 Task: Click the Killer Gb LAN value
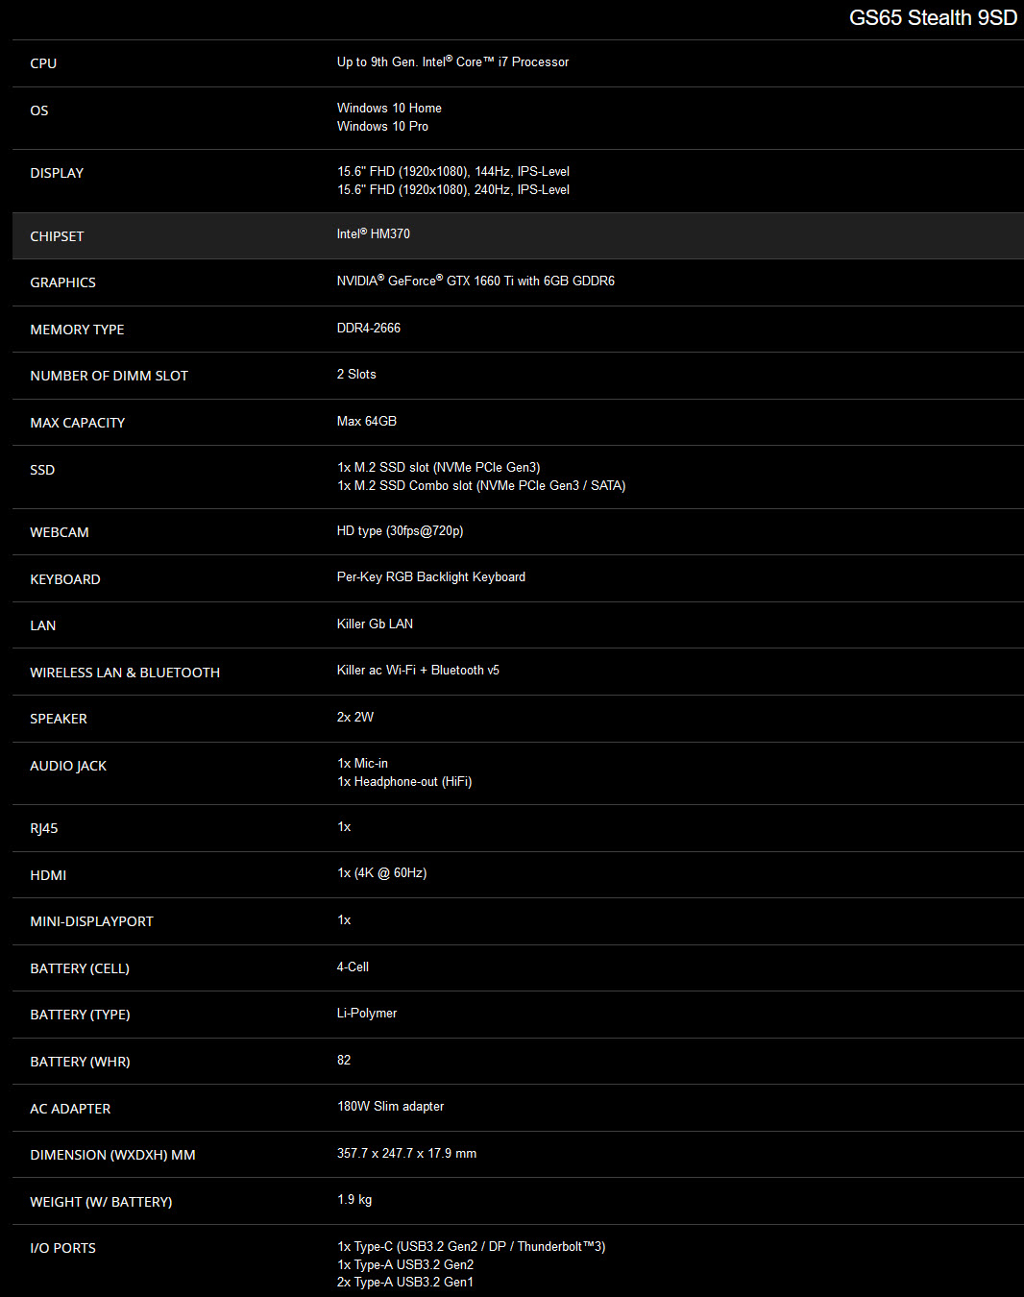pyautogui.click(x=375, y=624)
